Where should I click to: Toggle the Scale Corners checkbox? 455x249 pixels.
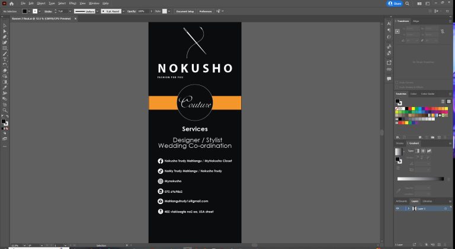click(x=397, y=82)
